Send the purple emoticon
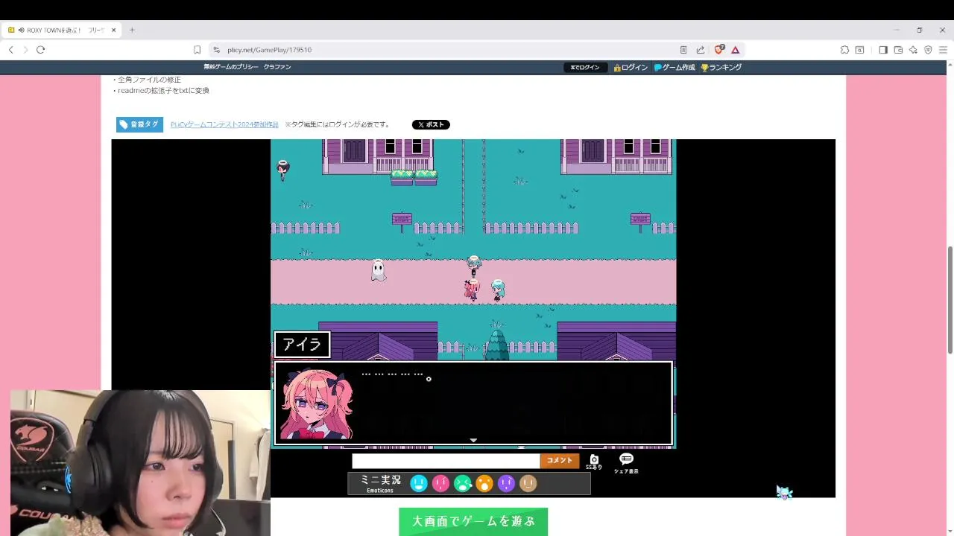Viewport: 954px width, 536px height. 506,484
